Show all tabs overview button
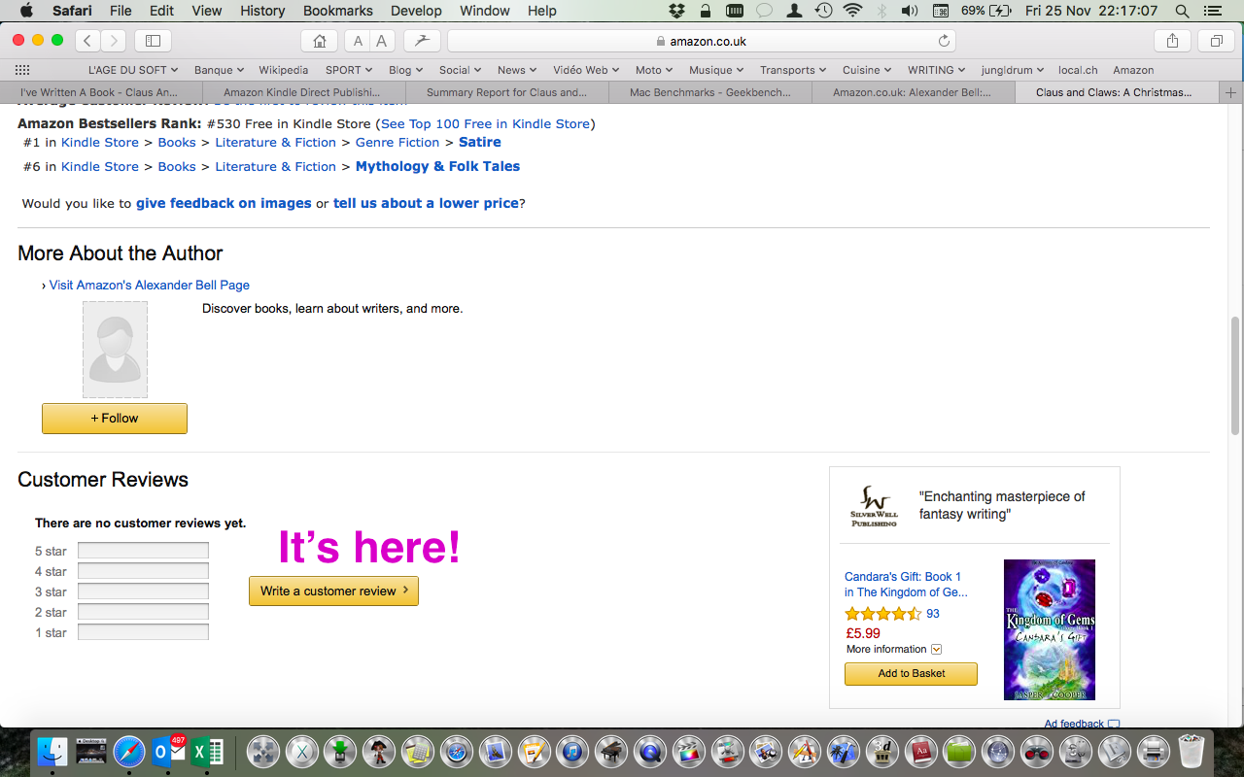This screenshot has height=777, width=1244. (x=1216, y=41)
